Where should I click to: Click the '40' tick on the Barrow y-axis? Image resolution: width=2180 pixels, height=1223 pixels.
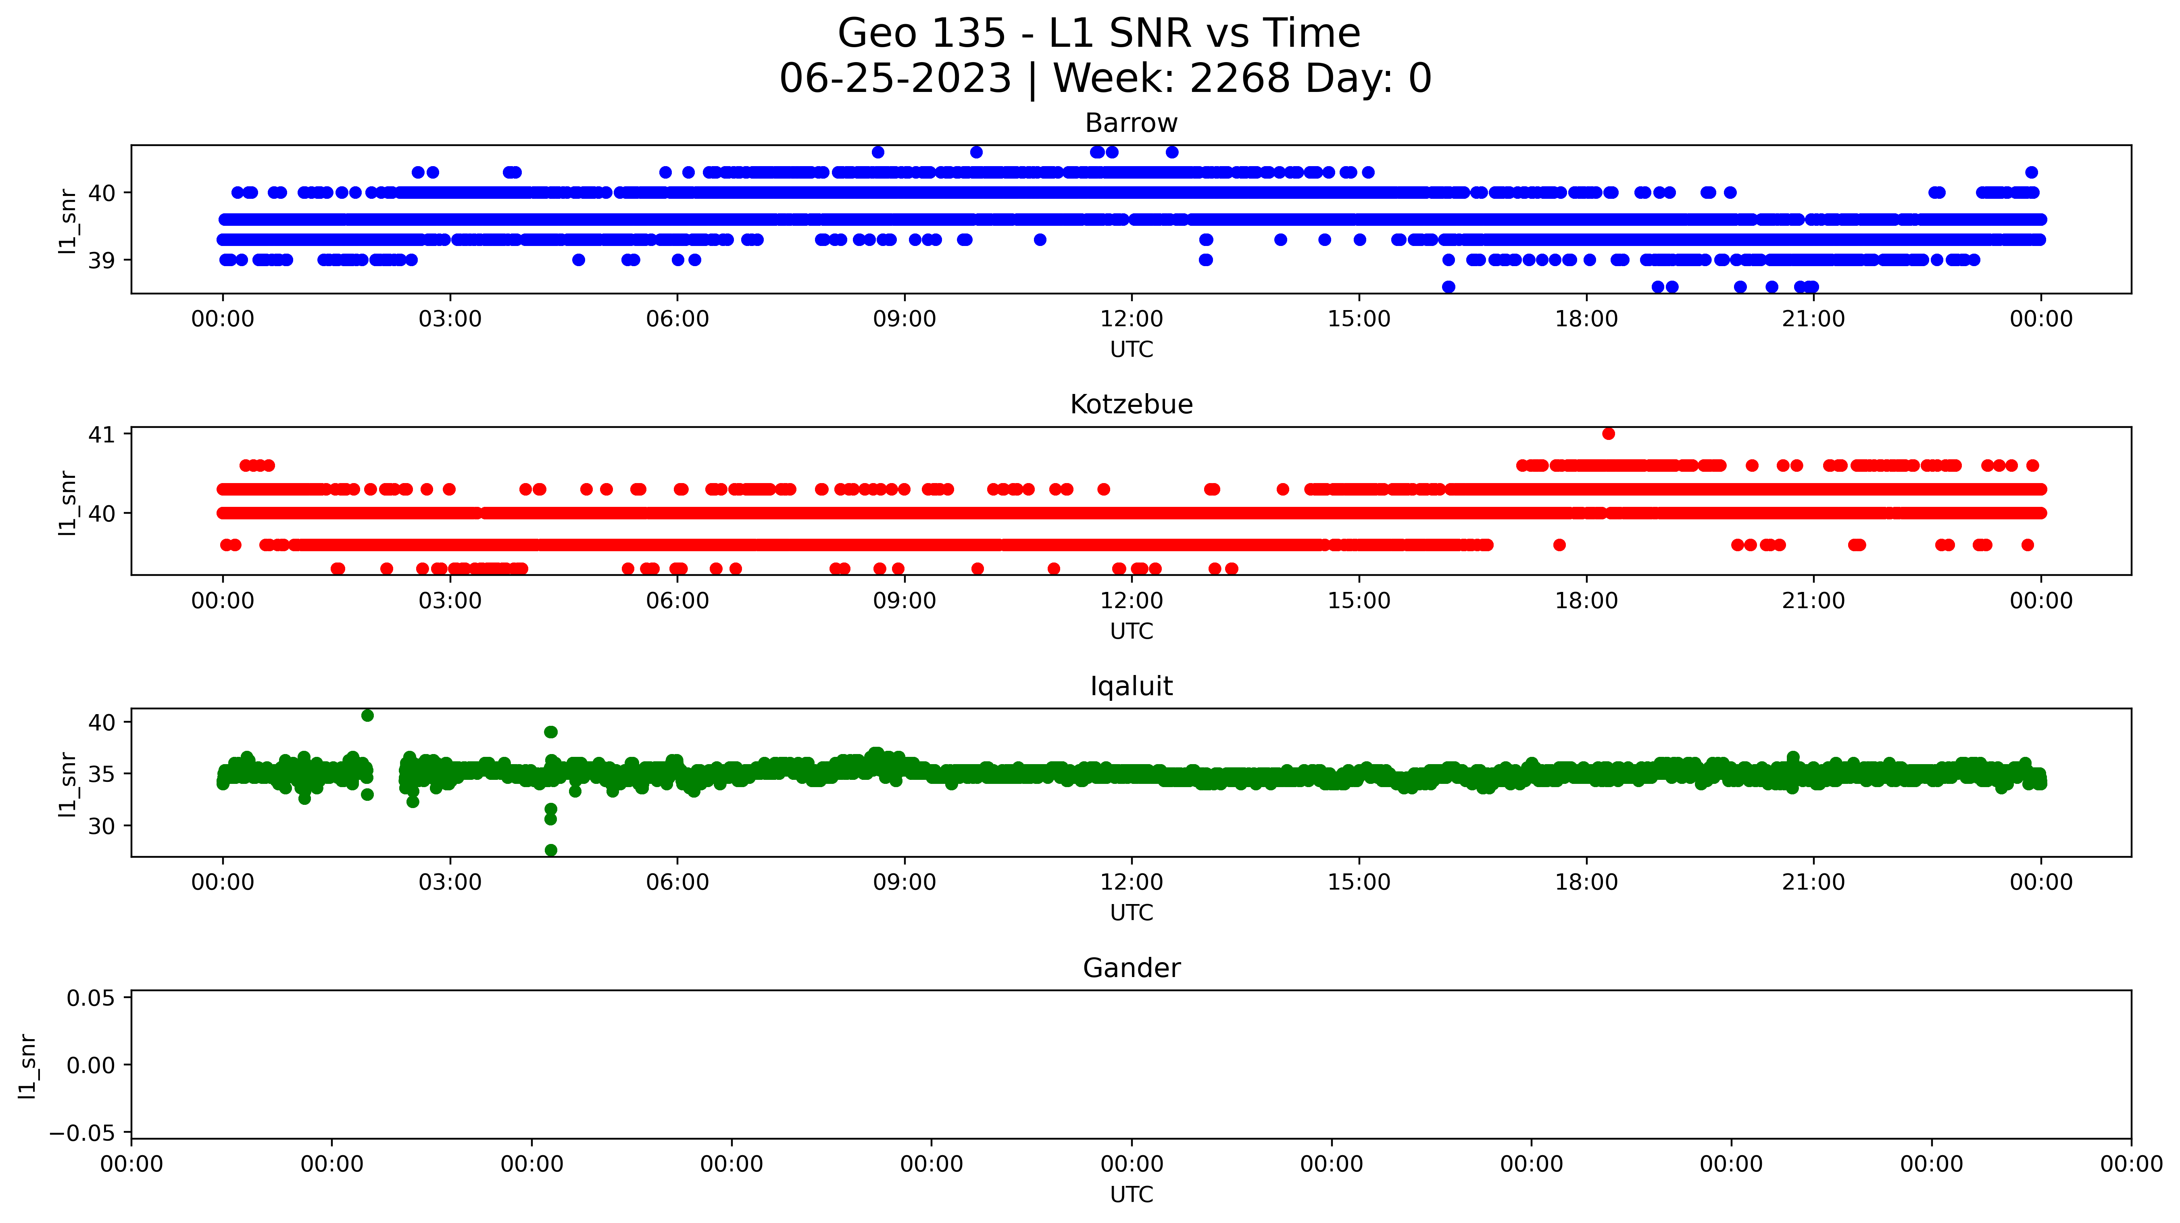point(102,193)
